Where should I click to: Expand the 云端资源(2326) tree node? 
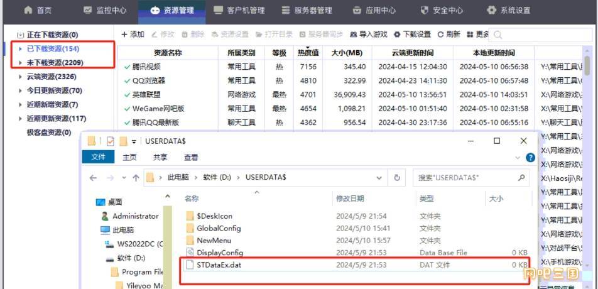coord(20,77)
